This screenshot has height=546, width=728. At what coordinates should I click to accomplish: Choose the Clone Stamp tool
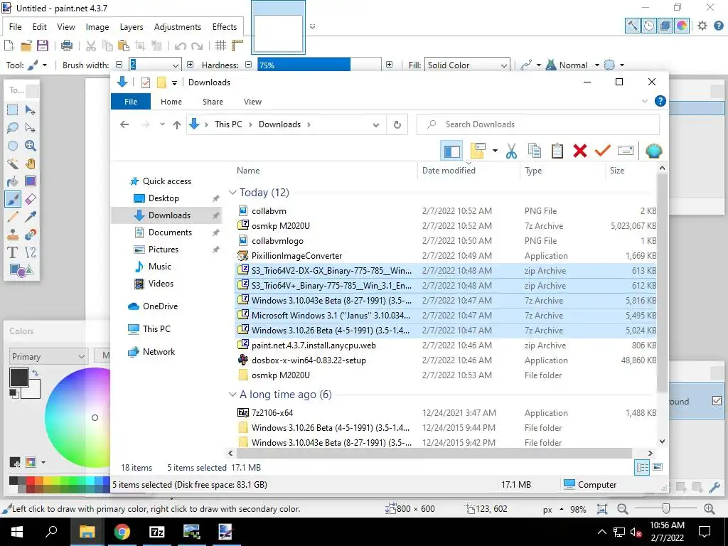click(x=13, y=235)
